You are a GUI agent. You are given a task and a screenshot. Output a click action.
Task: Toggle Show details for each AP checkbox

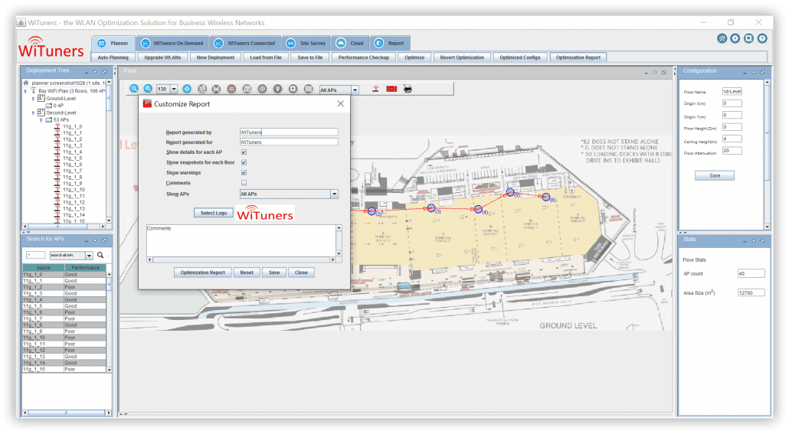(x=244, y=152)
